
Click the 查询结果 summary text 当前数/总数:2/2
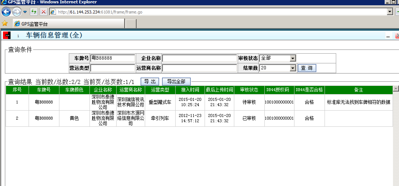(x=58, y=82)
